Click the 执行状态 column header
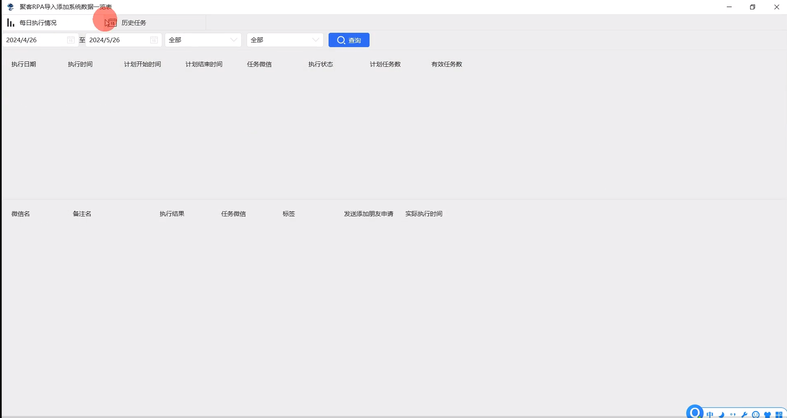Screen dimensions: 787x418 [x=321, y=64]
